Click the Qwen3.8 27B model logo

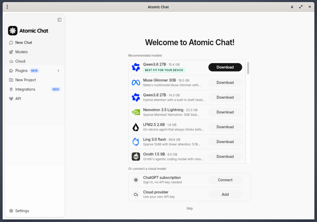[136, 97]
